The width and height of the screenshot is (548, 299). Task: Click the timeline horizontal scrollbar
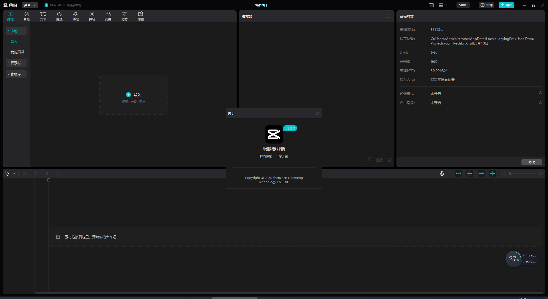289,292
